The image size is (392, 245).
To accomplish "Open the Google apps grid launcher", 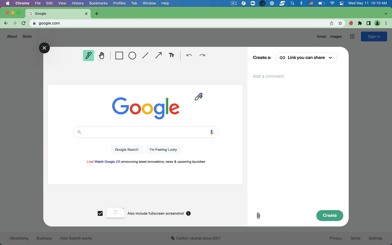I will 352,36.
